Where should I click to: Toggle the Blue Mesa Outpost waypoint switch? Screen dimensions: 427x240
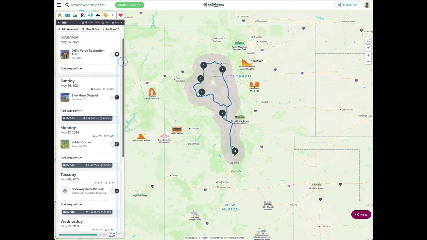[x=115, y=97]
